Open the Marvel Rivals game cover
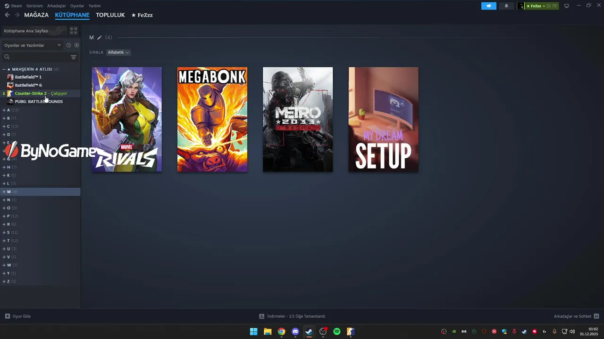Viewport: 604px width, 339px height. tap(126, 120)
